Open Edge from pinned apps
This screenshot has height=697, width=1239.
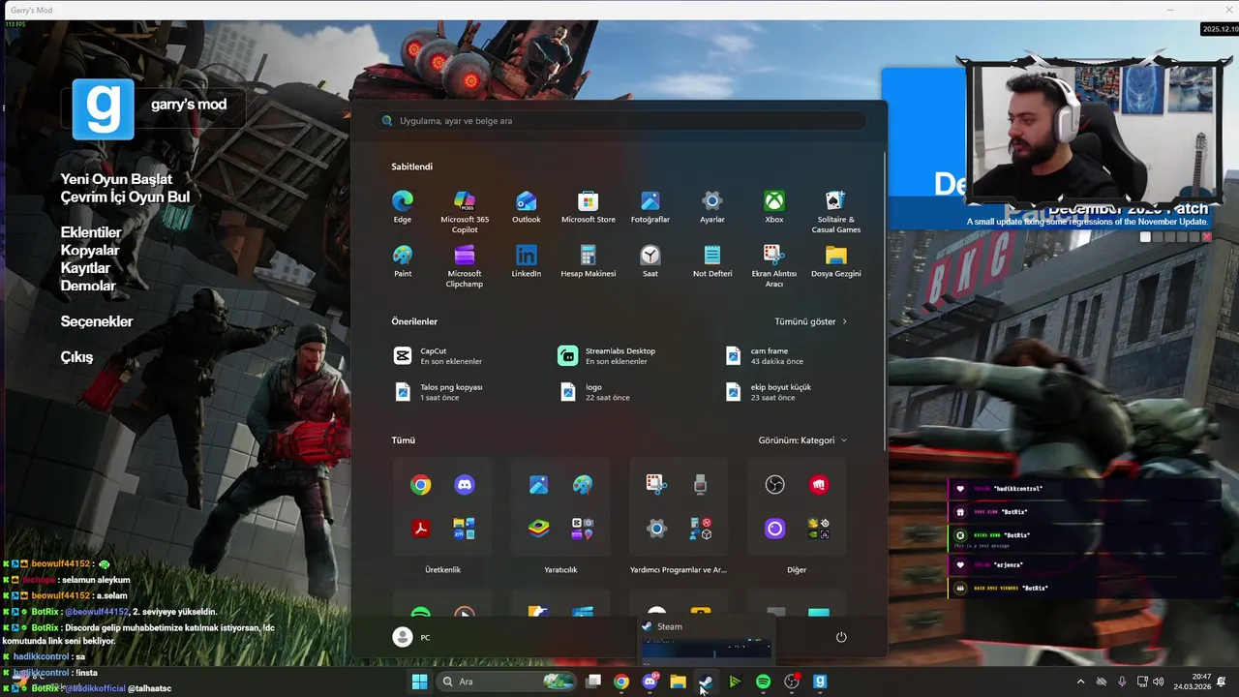[403, 207]
